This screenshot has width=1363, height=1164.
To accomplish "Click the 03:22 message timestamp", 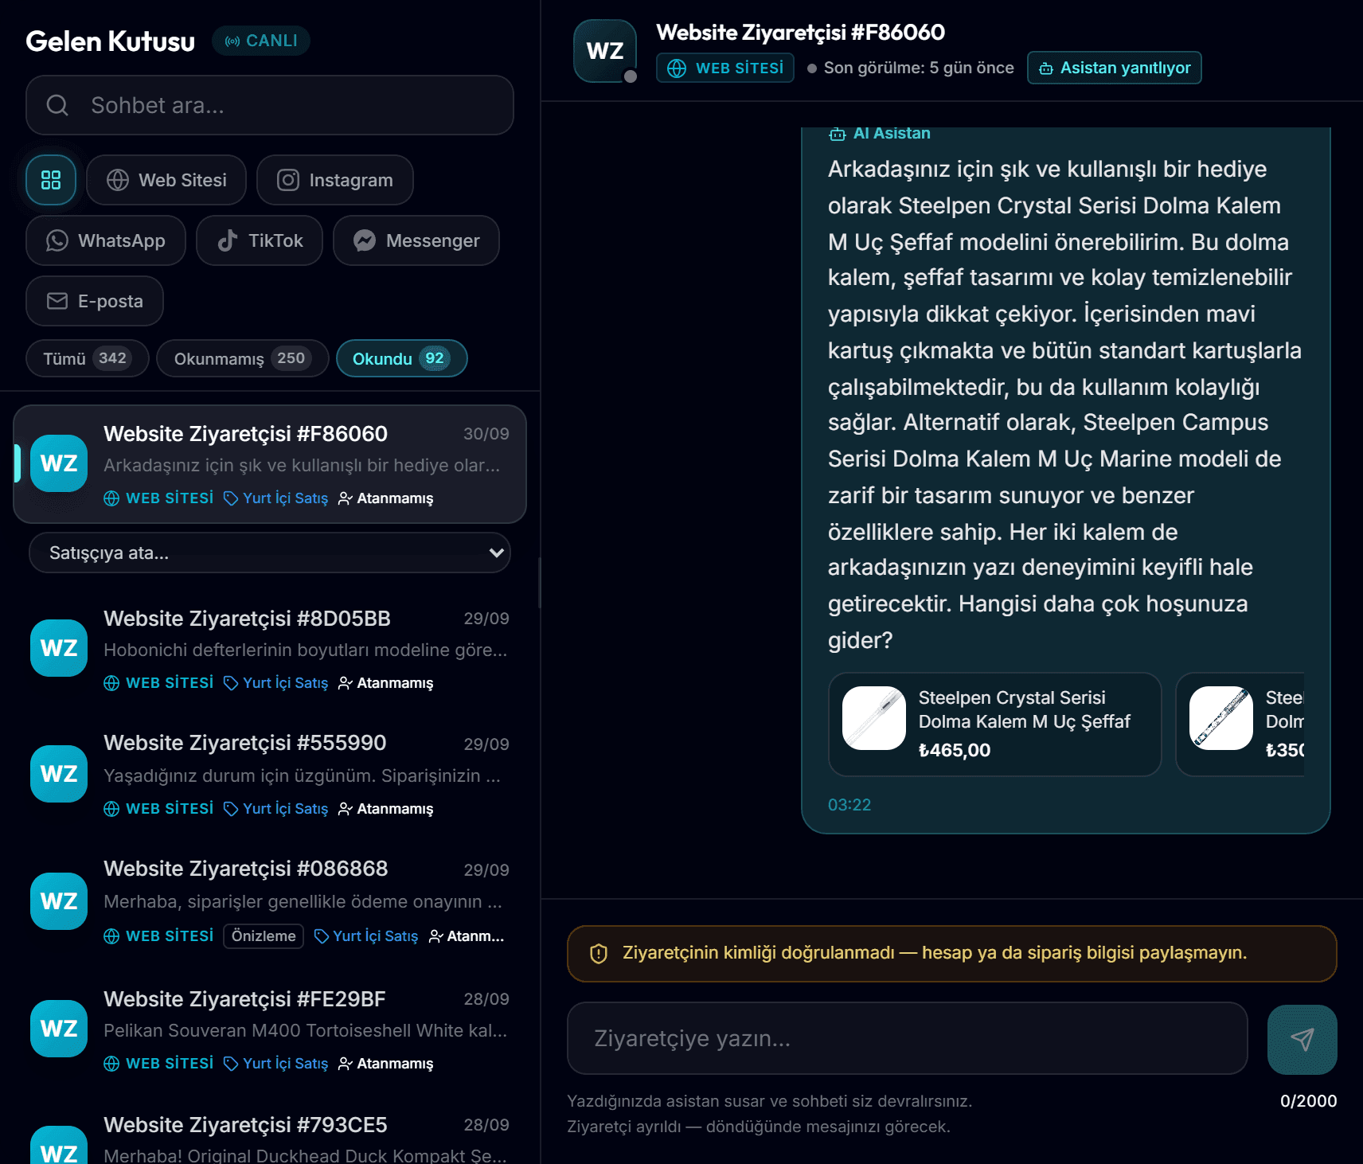I will [x=849, y=805].
